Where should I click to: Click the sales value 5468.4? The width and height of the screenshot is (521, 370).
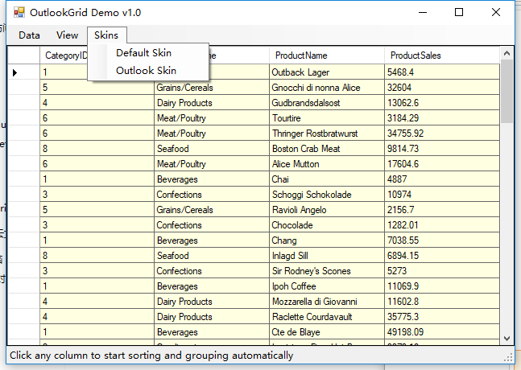pyautogui.click(x=442, y=72)
